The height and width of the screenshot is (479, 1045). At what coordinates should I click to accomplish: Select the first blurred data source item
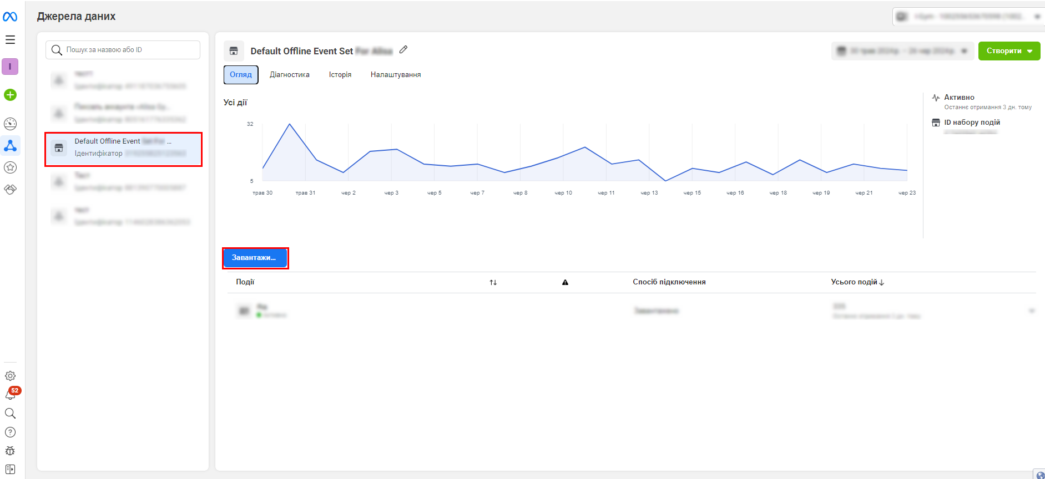[123, 80]
